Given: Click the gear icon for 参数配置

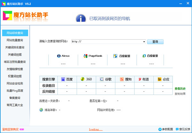Looking at the screenshot, I should click(160, 129).
